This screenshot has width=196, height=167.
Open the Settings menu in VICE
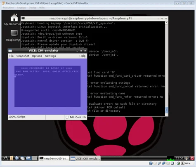coord(50,56)
